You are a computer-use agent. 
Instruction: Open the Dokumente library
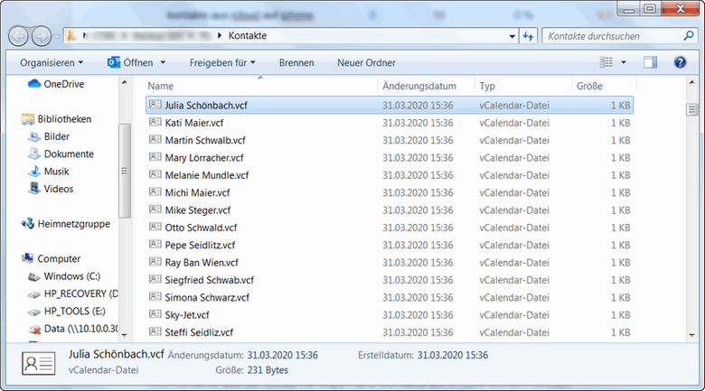pos(61,154)
